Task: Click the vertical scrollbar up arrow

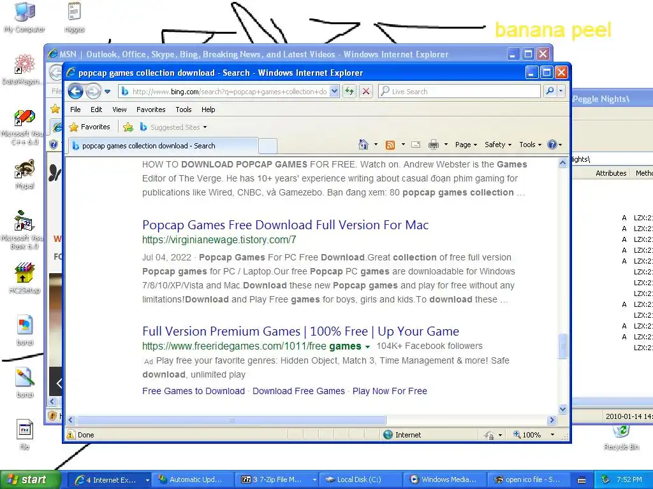Action: pos(562,163)
